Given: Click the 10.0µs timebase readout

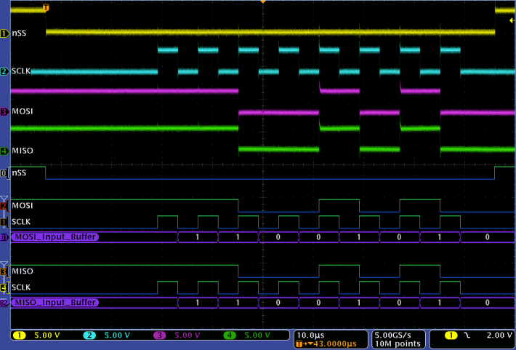Looking at the screenshot, I should tap(310, 335).
